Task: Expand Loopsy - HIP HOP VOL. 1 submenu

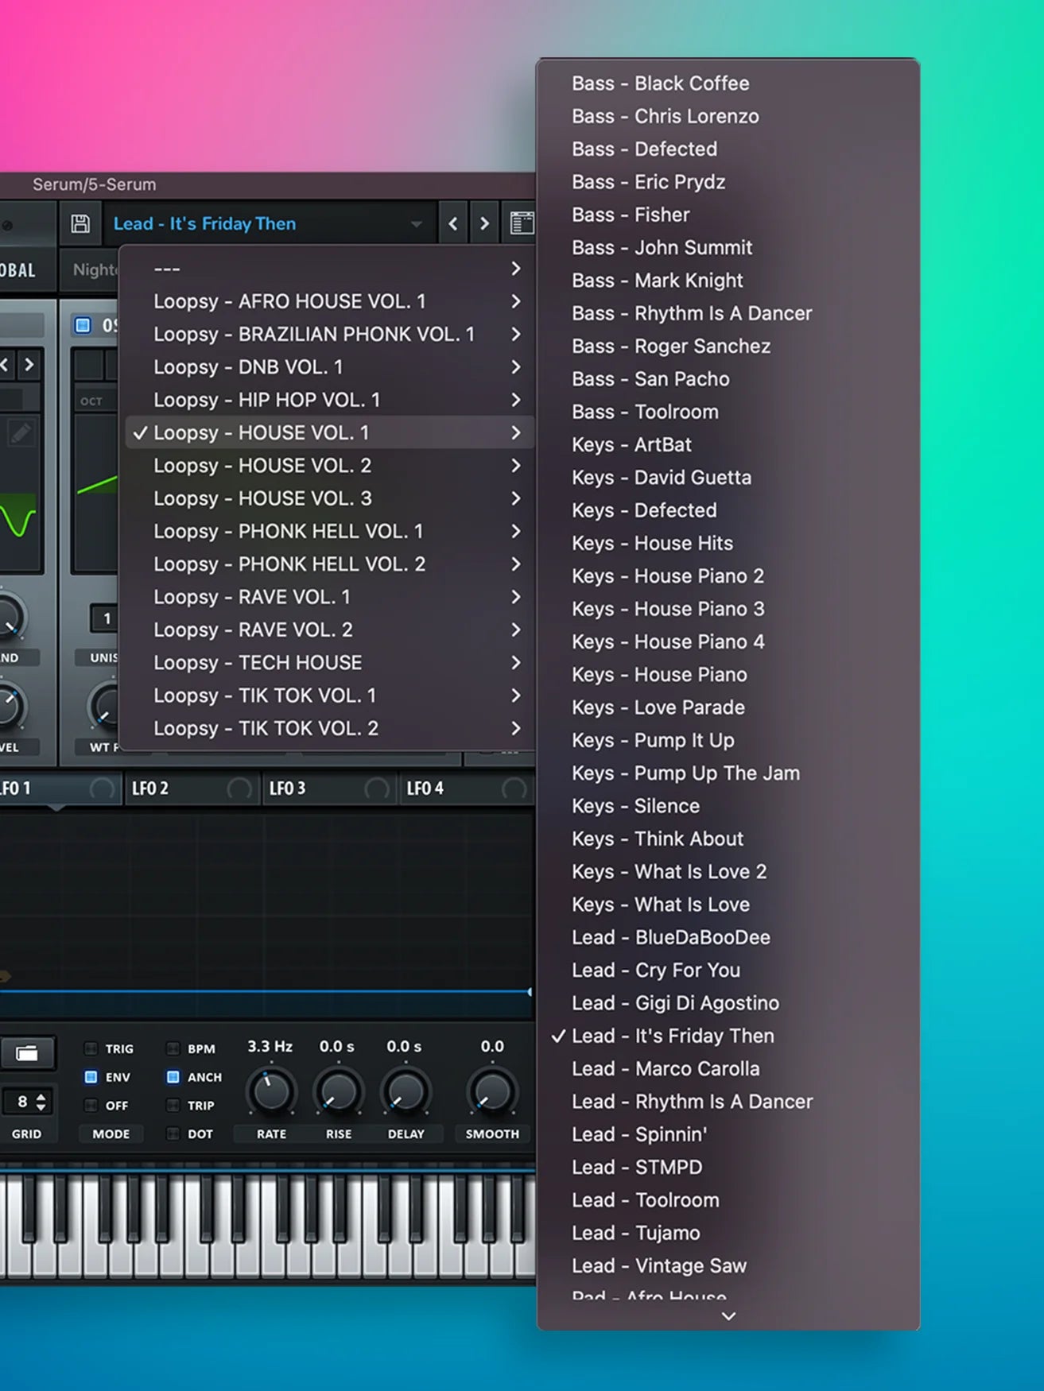Action: coord(516,400)
